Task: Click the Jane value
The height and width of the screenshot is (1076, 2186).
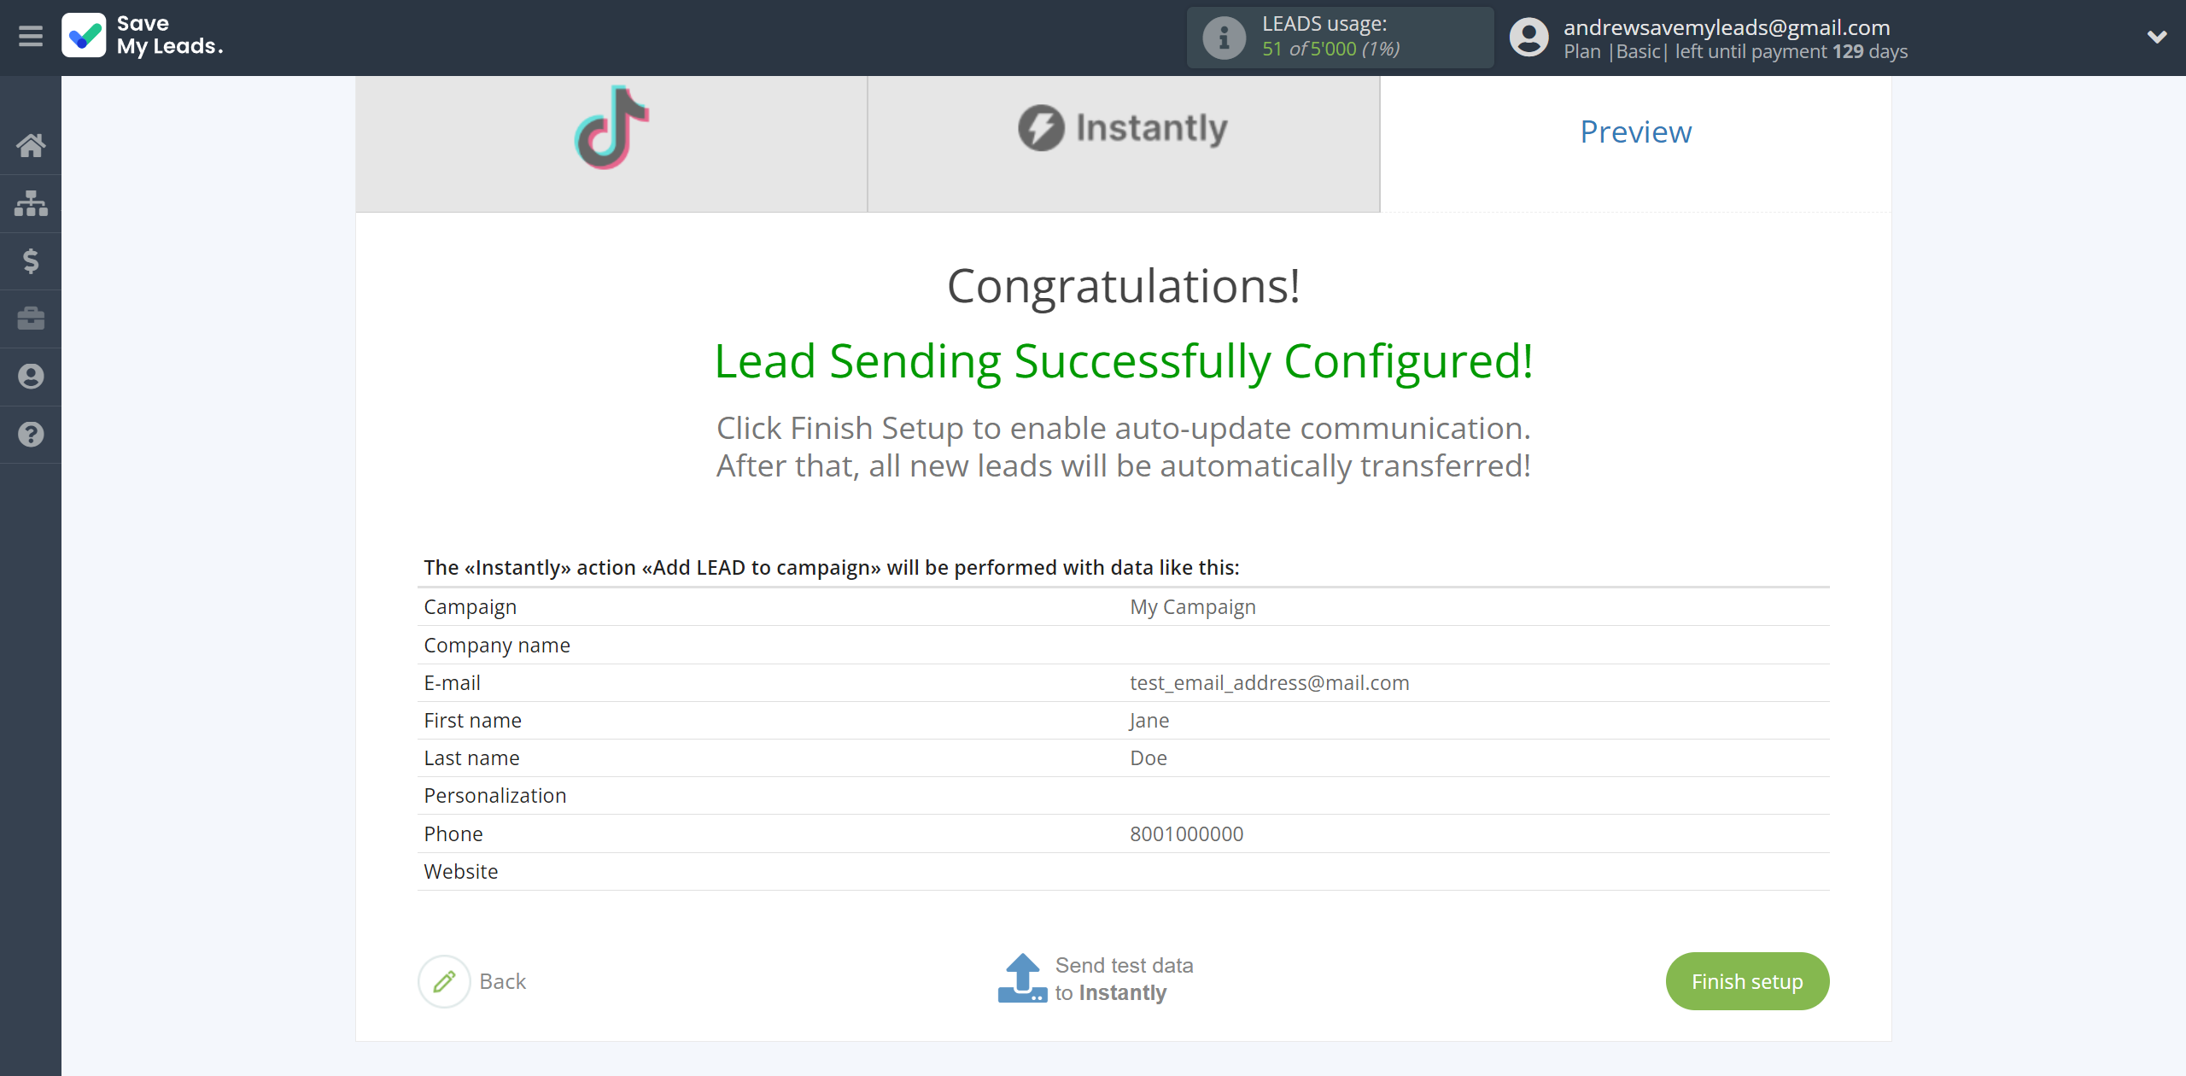Action: point(1149,720)
